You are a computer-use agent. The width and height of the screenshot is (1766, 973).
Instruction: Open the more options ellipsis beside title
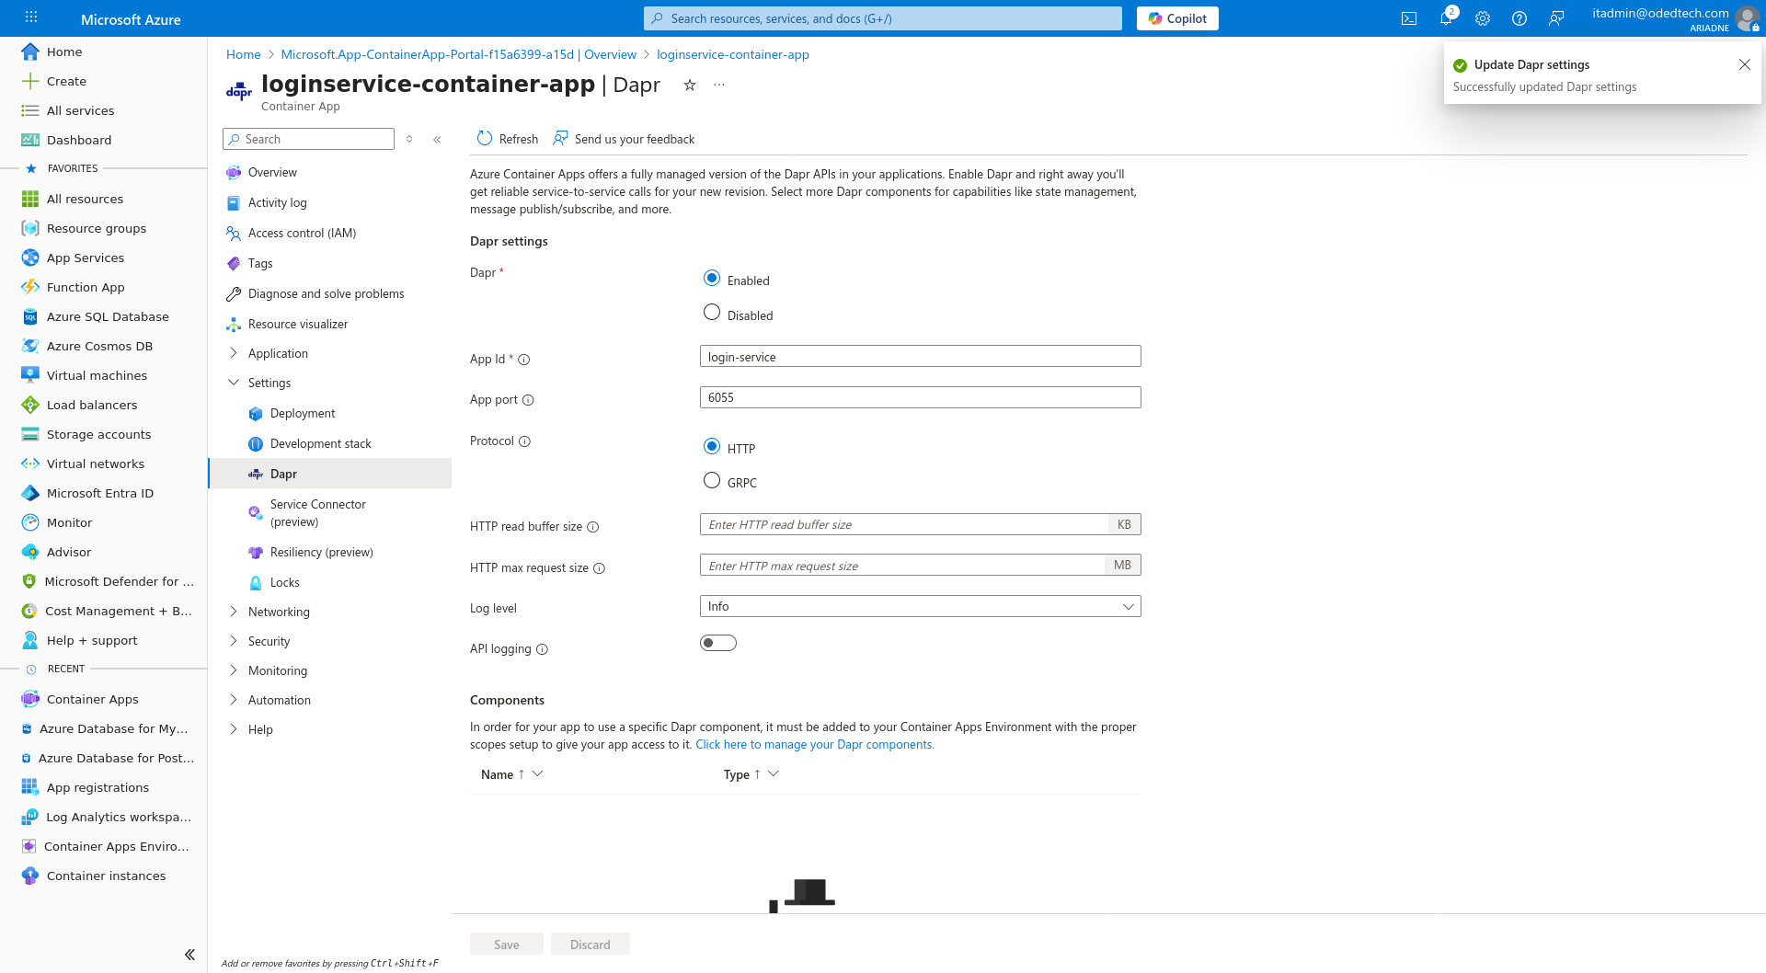[719, 85]
